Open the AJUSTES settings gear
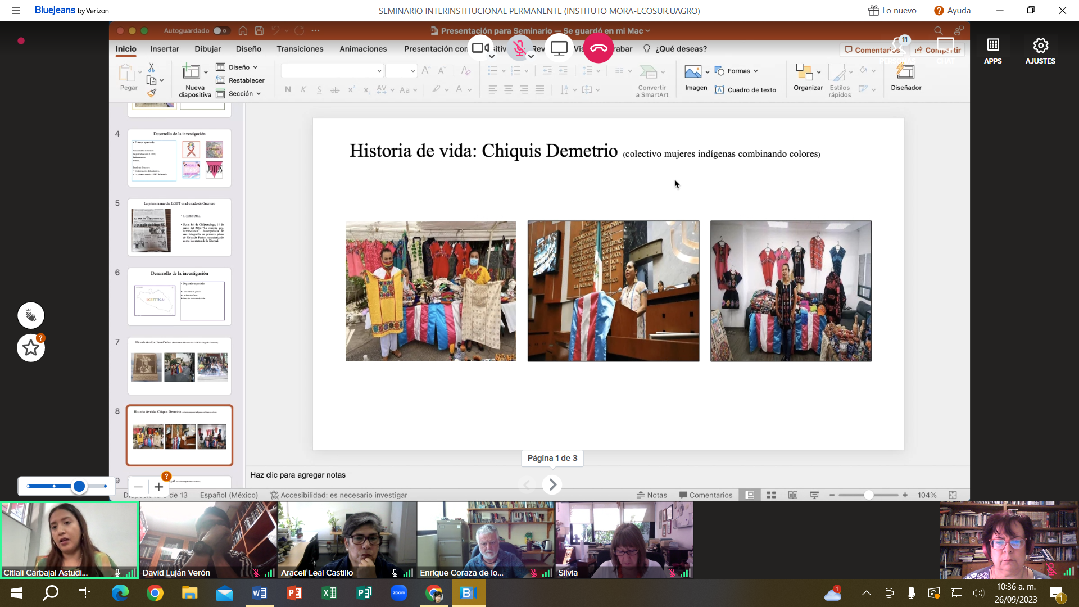This screenshot has height=607, width=1079. tap(1040, 51)
